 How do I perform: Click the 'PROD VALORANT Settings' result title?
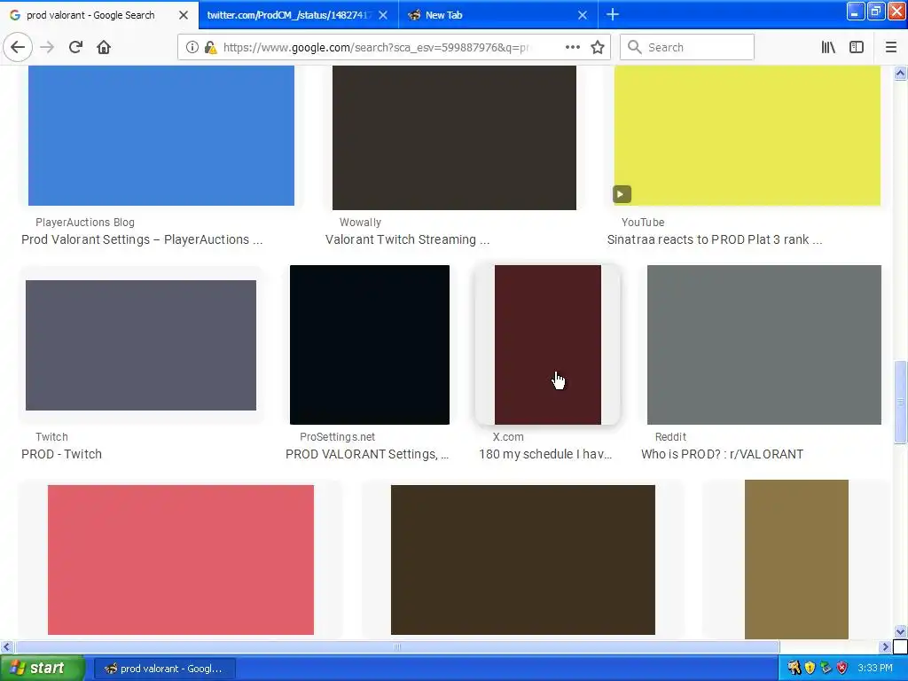(367, 454)
